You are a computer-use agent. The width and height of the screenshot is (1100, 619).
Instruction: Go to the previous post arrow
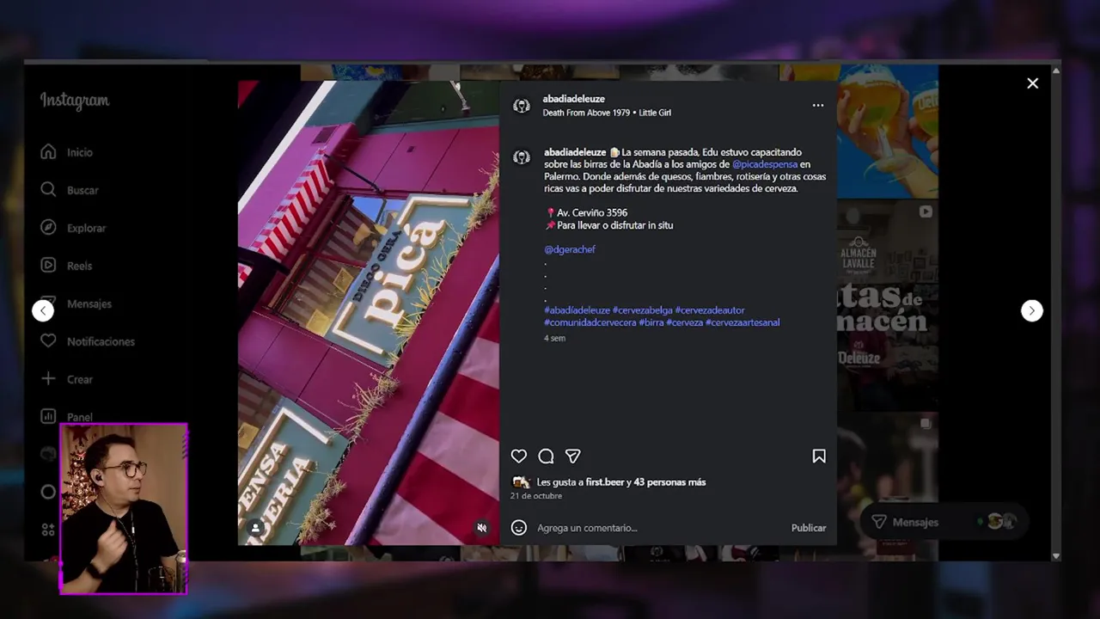pyautogui.click(x=43, y=310)
